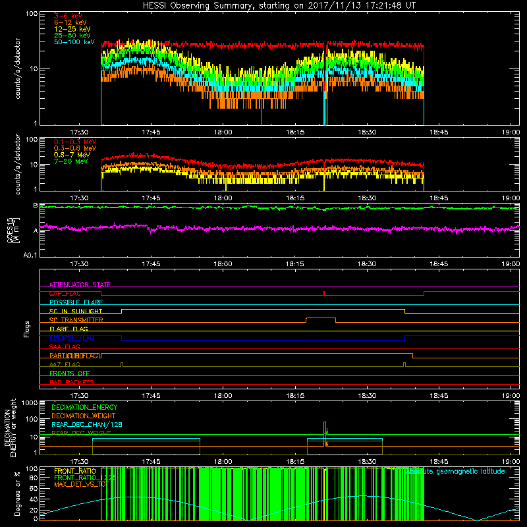
Task: Click the 18:00 tick under the top panel
Action: [223, 132]
